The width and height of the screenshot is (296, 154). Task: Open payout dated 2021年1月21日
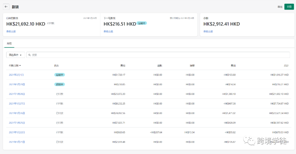click(x=17, y=142)
